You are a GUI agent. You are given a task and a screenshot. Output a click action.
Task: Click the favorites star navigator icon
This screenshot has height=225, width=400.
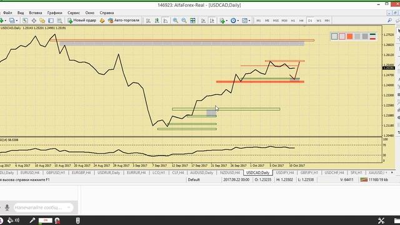pos(42,21)
